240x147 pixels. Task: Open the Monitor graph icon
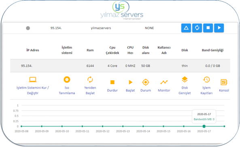(164, 82)
